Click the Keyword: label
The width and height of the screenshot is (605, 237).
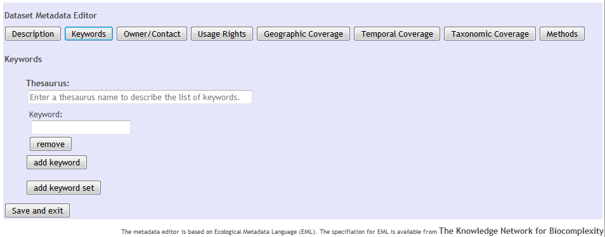pos(46,115)
